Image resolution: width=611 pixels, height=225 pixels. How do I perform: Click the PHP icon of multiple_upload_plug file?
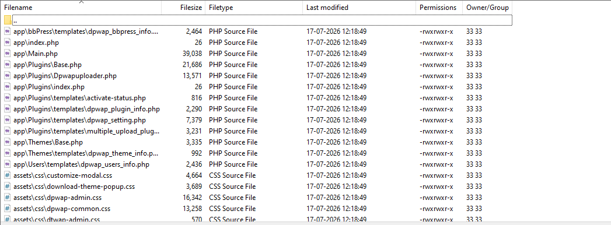pos(8,131)
